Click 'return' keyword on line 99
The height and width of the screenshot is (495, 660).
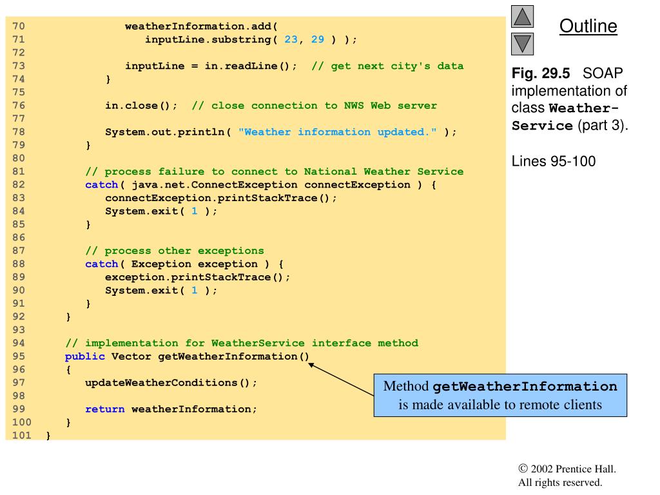(105, 409)
